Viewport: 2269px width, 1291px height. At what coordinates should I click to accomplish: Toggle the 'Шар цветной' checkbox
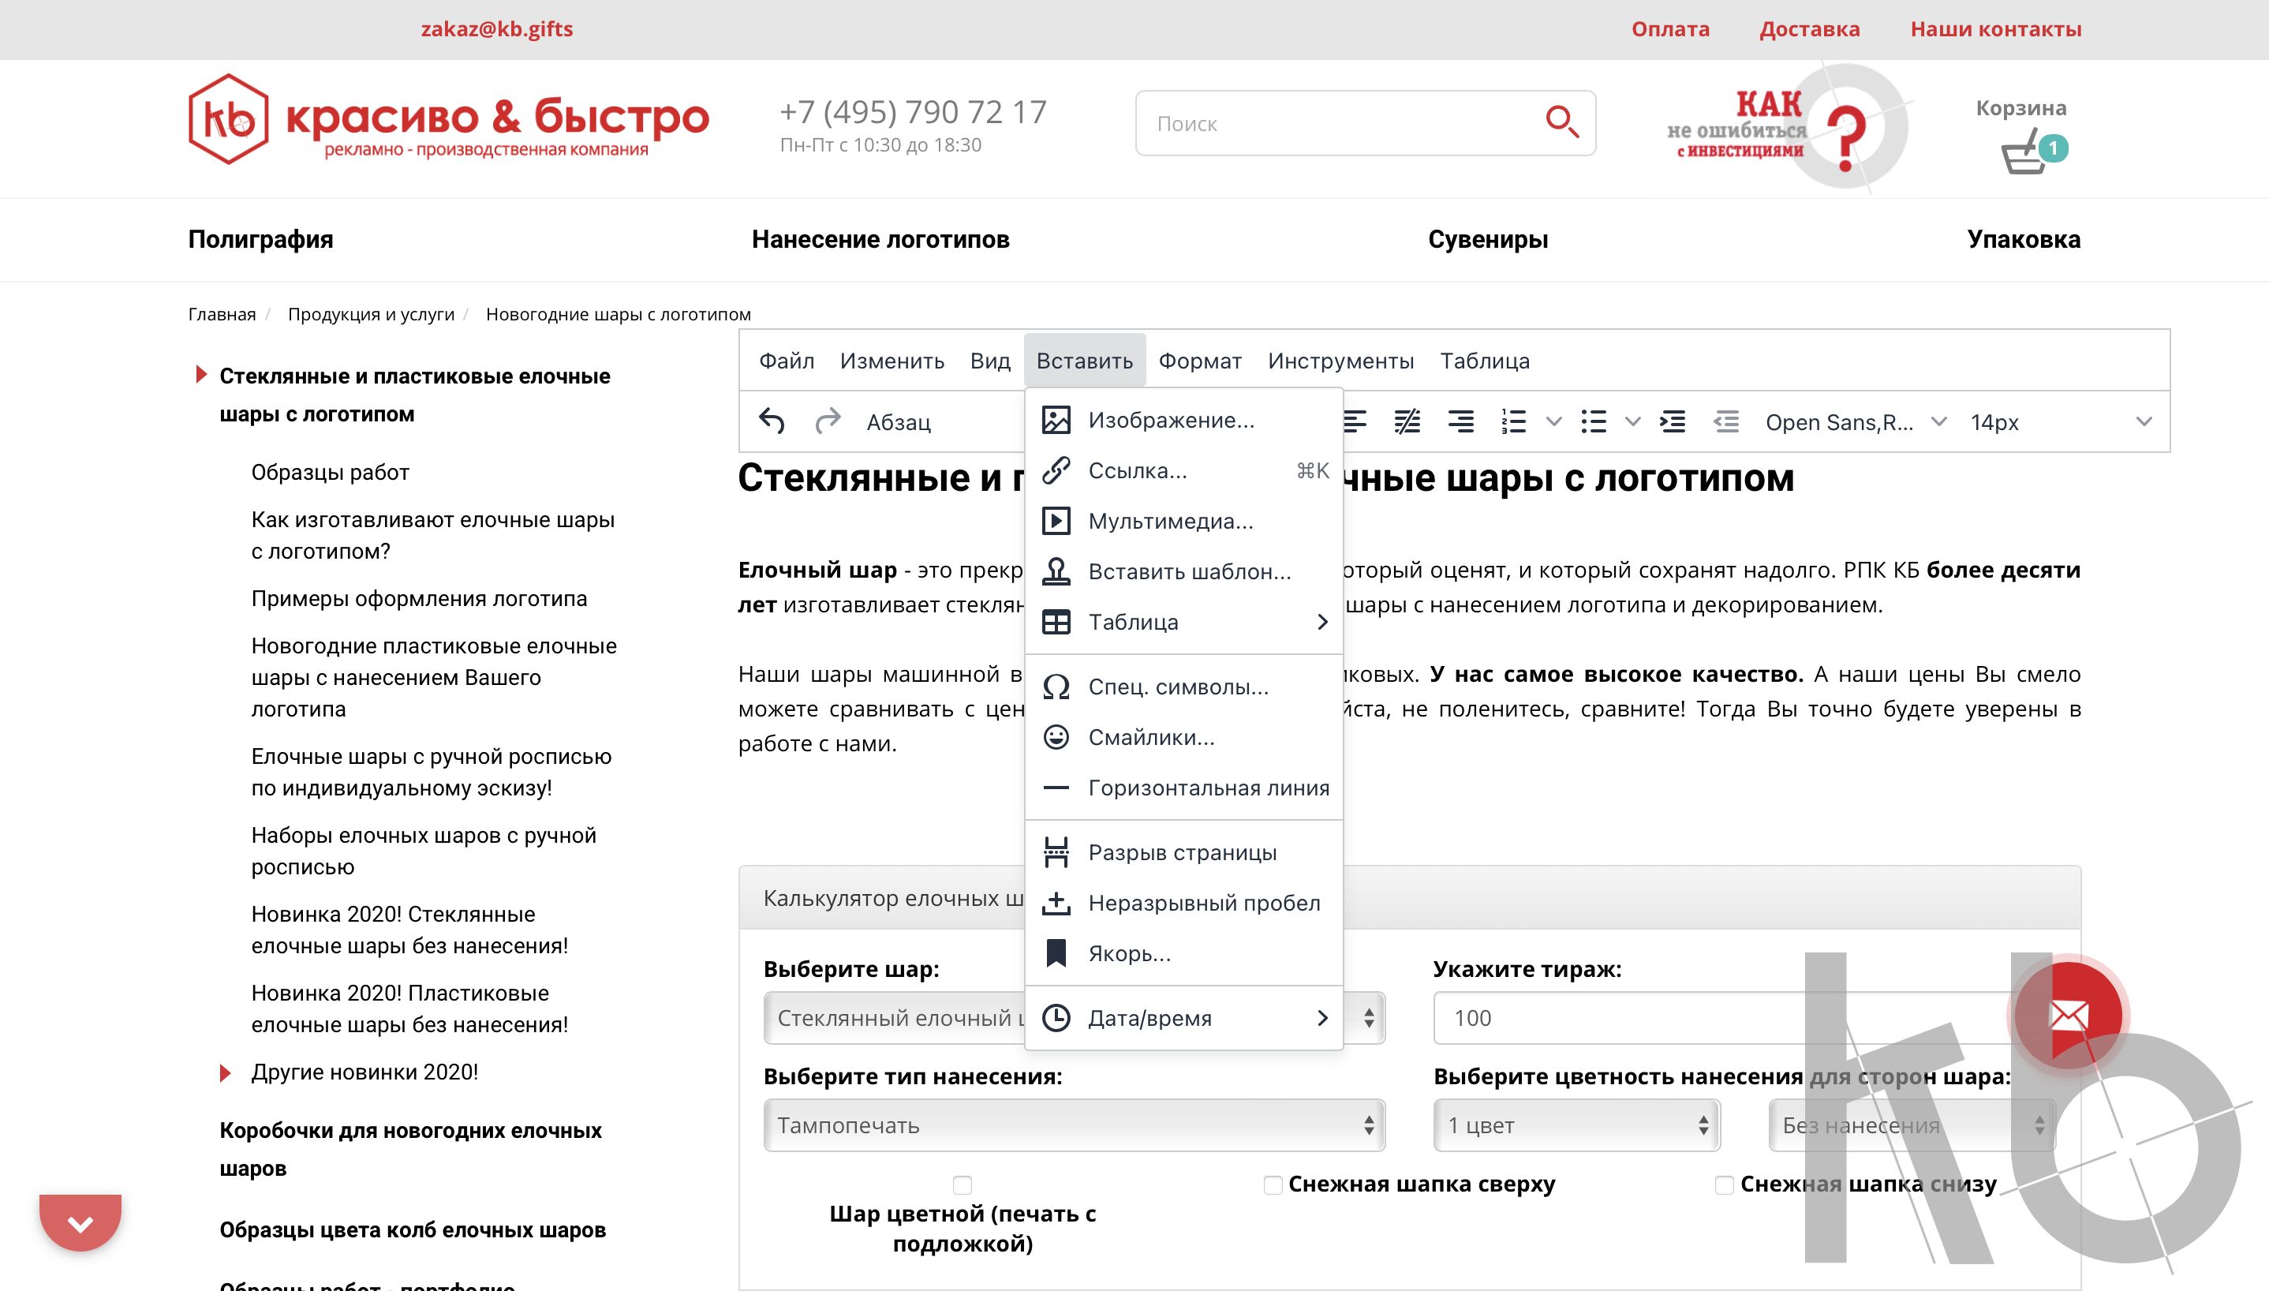click(963, 1184)
